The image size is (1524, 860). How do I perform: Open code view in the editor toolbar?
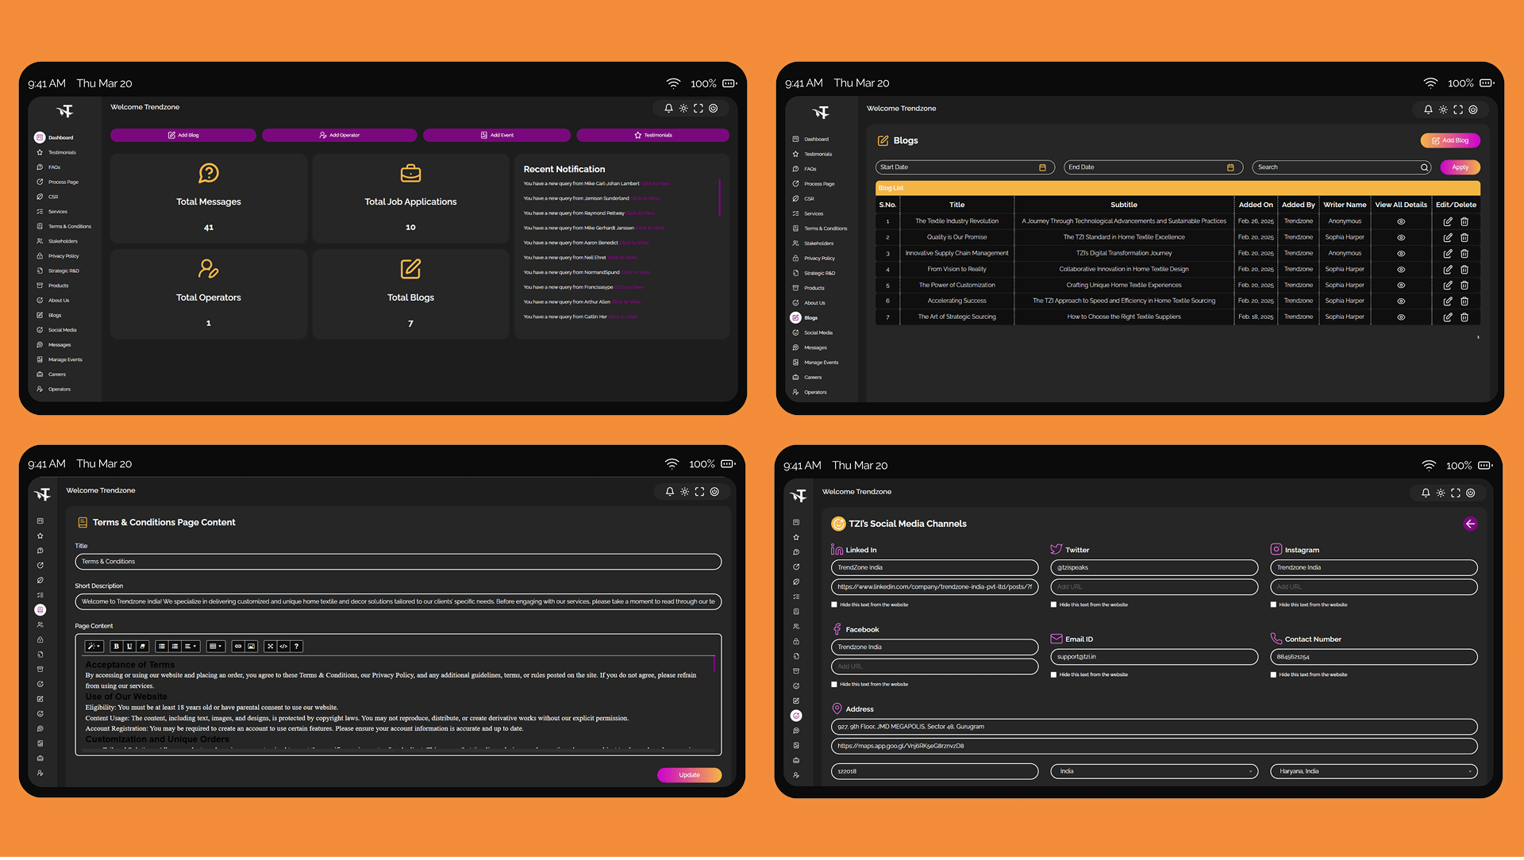coord(283,647)
